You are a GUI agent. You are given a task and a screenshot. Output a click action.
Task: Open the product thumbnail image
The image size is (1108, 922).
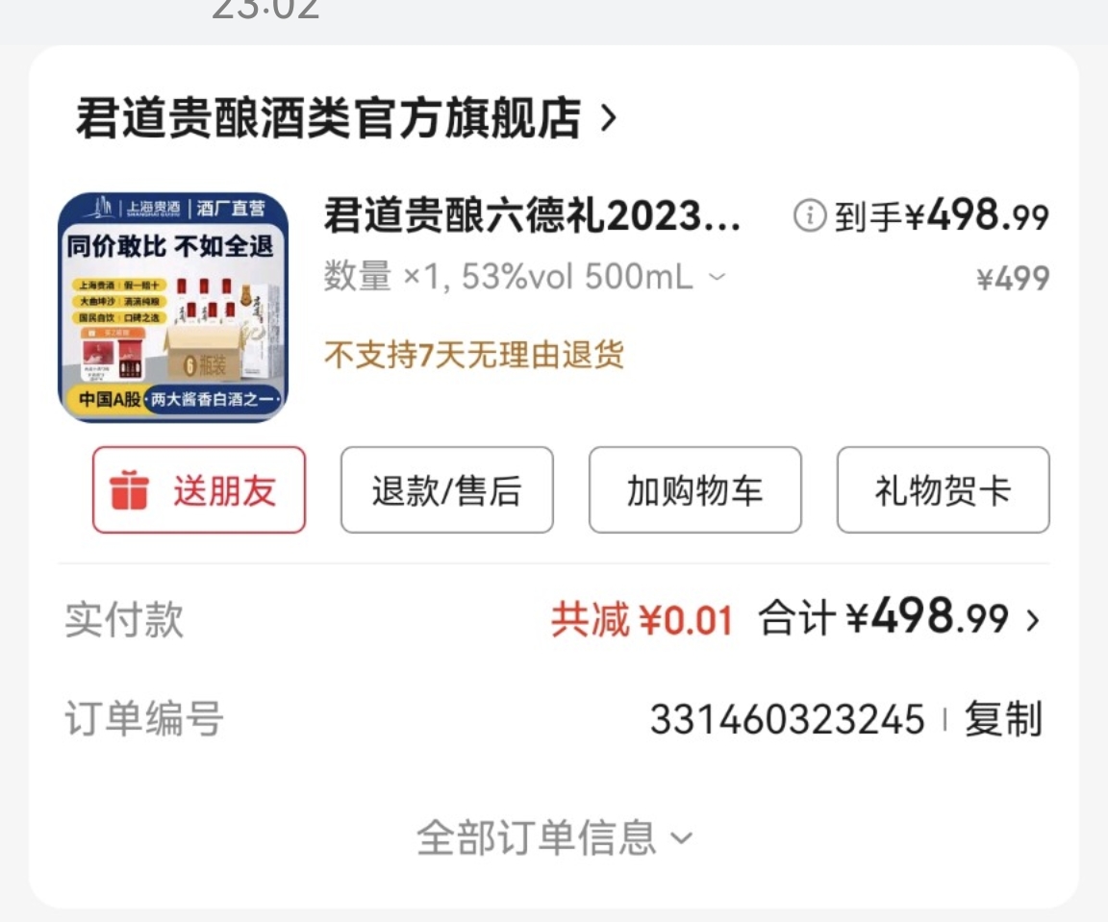[x=173, y=308]
